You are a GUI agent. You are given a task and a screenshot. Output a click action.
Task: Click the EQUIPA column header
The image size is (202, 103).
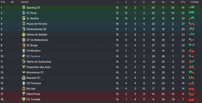pyautogui.click(x=25, y=2)
